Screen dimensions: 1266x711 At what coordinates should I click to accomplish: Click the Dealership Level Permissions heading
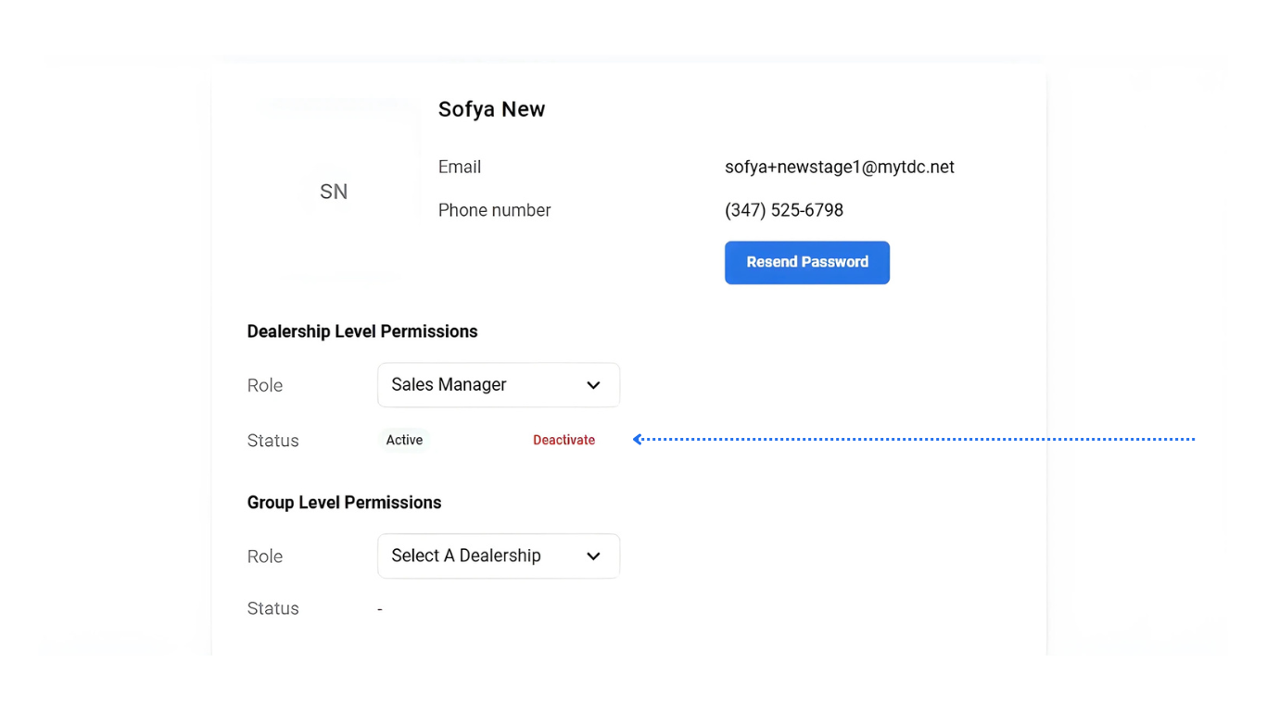(362, 331)
